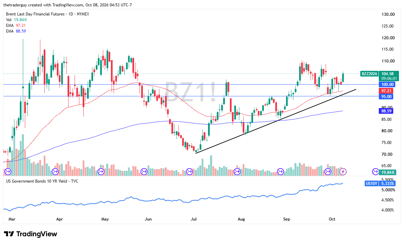The width and height of the screenshot is (404, 244).
Task: Click the 100.00 horizontal line price label
Action: (387, 85)
